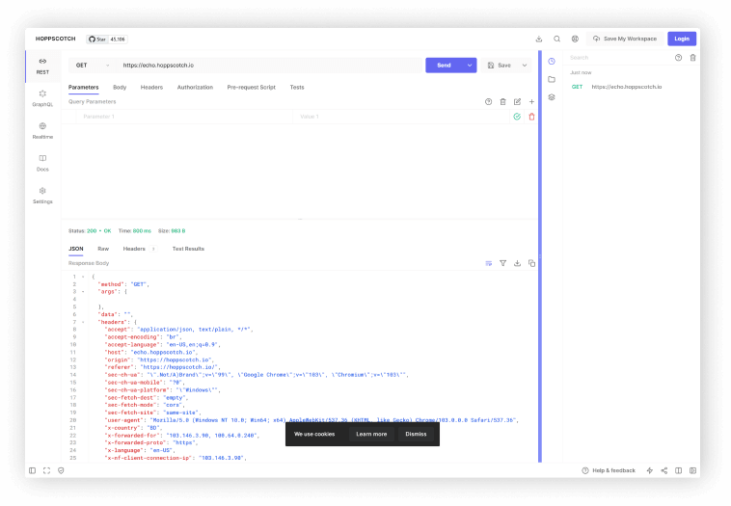Open the GET method dropdown
The width and height of the screenshot is (731, 506).
click(93, 66)
